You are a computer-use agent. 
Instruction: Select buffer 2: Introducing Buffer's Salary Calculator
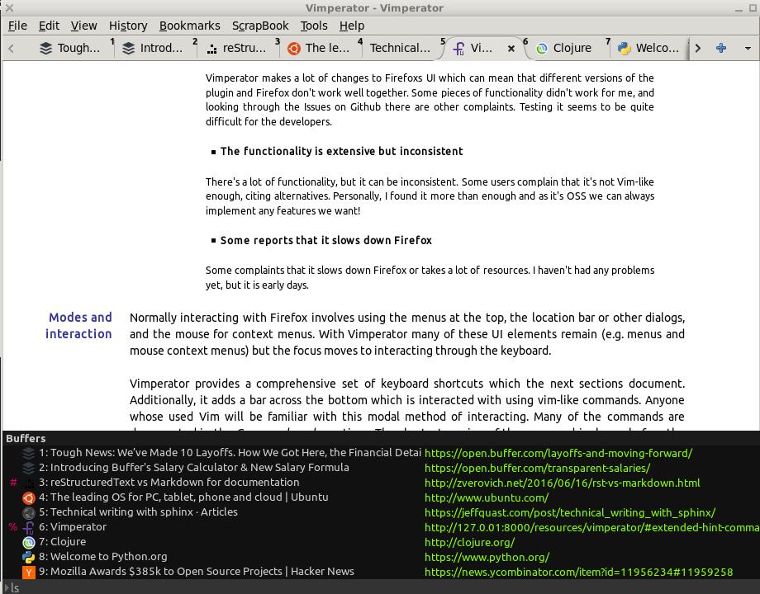(194, 468)
